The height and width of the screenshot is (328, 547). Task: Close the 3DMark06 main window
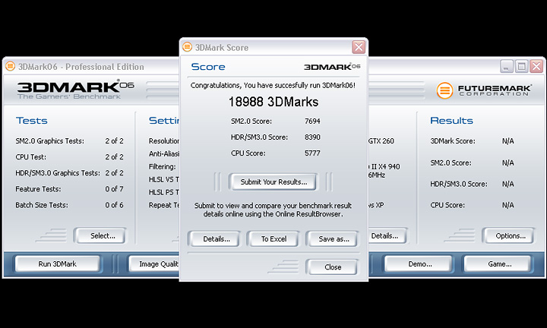pos(536,66)
